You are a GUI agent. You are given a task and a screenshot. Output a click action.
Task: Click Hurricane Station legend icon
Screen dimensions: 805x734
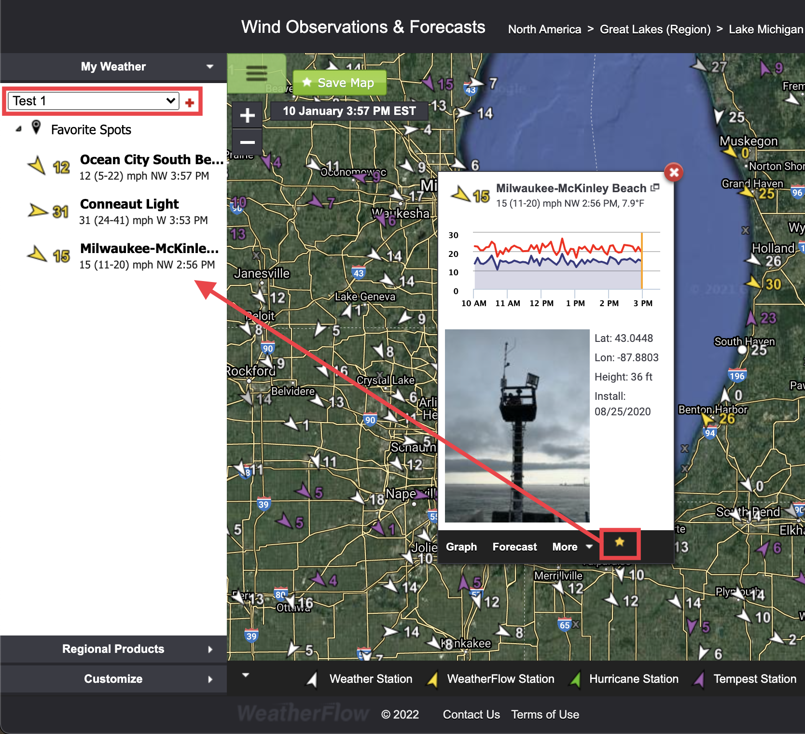pos(575,679)
